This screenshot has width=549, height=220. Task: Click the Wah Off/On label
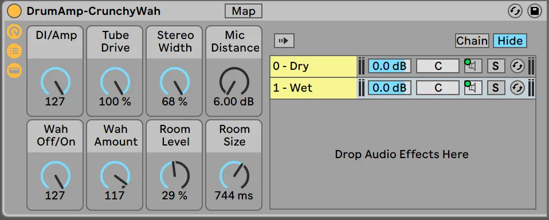click(x=56, y=135)
